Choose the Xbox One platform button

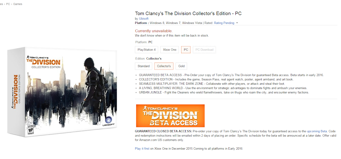pyautogui.click(x=170, y=50)
